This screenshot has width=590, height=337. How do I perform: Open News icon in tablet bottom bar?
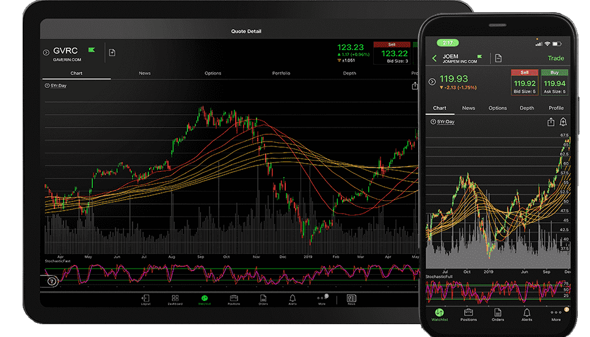coord(351,299)
